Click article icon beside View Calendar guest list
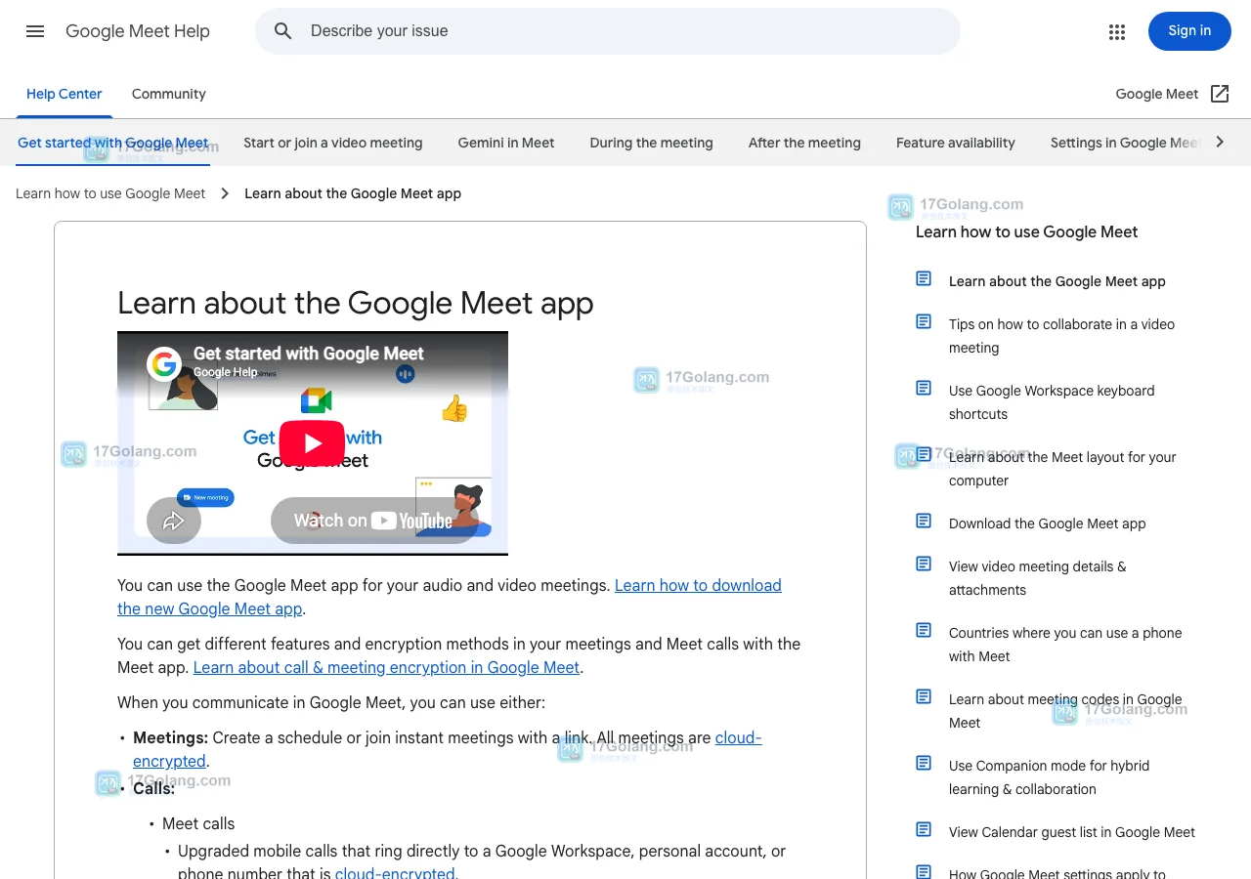The image size is (1251, 879). (924, 829)
